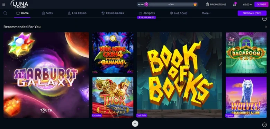
Task: Open the search magnifier icon
Action: pos(5,13)
